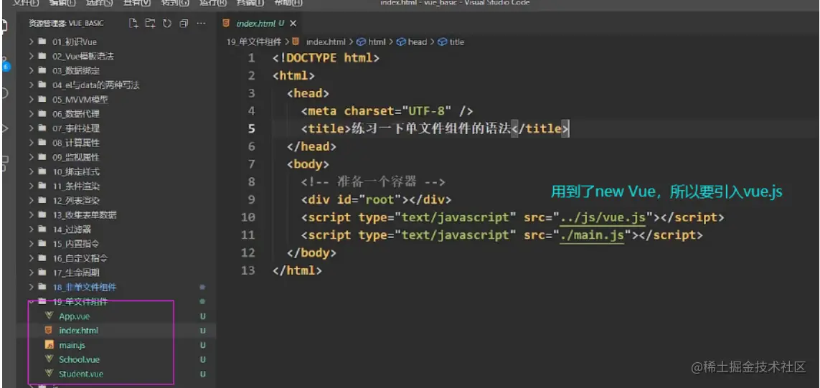This screenshot has height=388, width=820.
Task: Open the 选择(S) menu
Action: click(x=100, y=3)
